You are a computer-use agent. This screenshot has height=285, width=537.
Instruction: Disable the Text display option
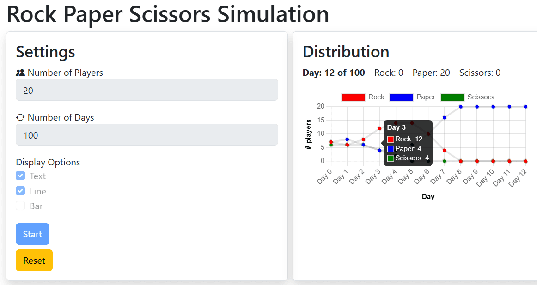point(19,176)
